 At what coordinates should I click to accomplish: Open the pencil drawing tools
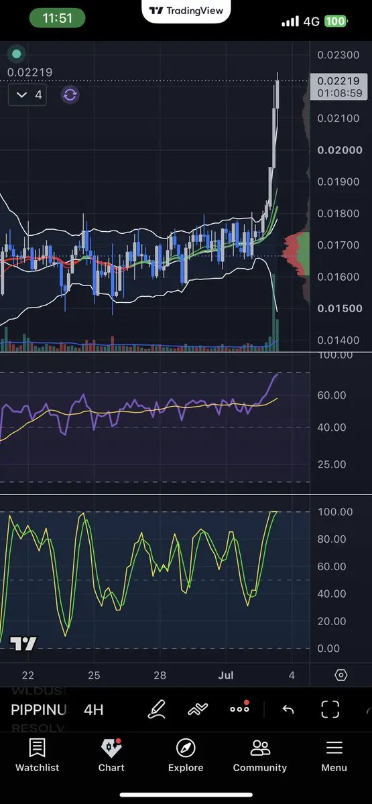coord(156,709)
